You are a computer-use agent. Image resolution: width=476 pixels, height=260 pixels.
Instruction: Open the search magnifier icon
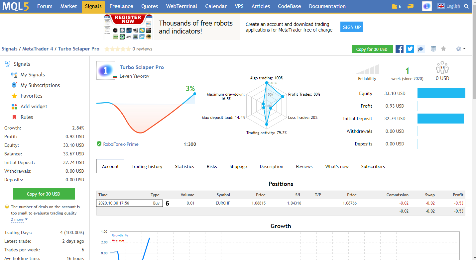[x=466, y=6]
